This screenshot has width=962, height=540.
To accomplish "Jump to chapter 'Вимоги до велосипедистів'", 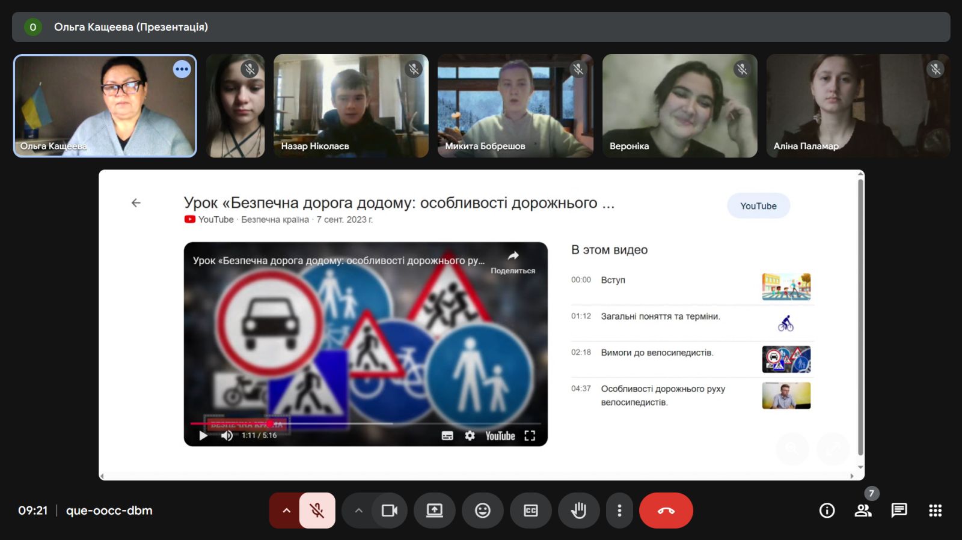I will pos(657,353).
